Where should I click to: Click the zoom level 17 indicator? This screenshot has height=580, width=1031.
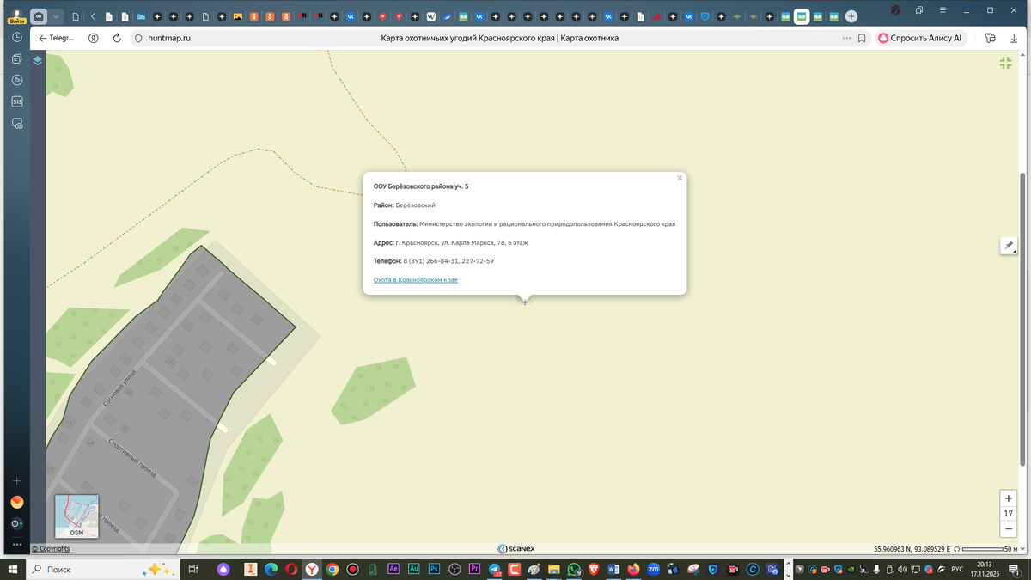click(1009, 514)
